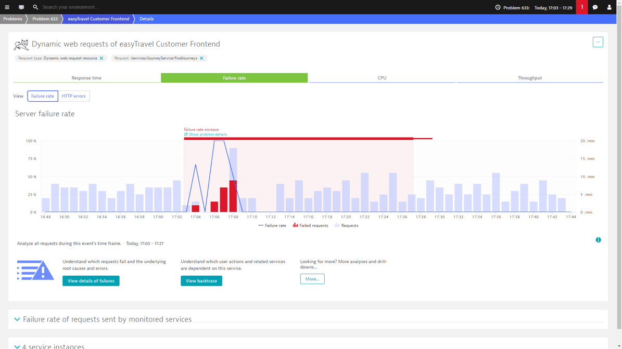Open the red problems counter badge
This screenshot has width=622, height=349.
582,7
